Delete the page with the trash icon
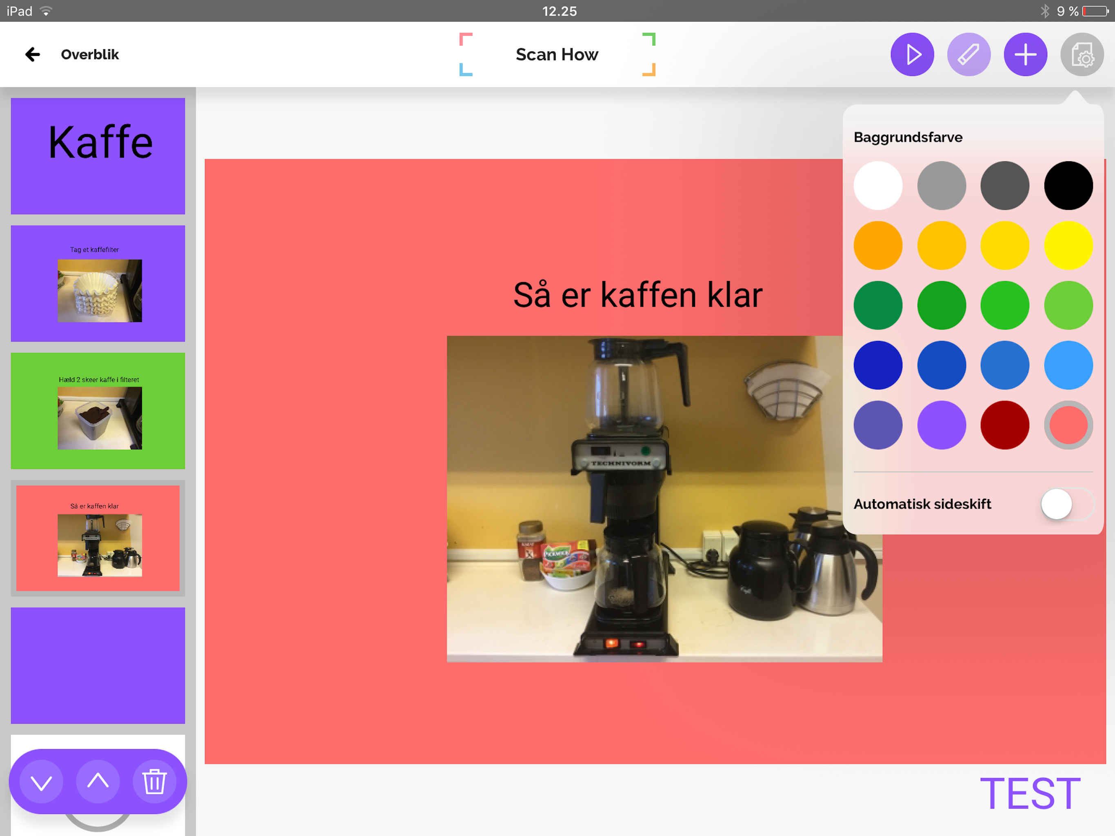 coord(154,782)
